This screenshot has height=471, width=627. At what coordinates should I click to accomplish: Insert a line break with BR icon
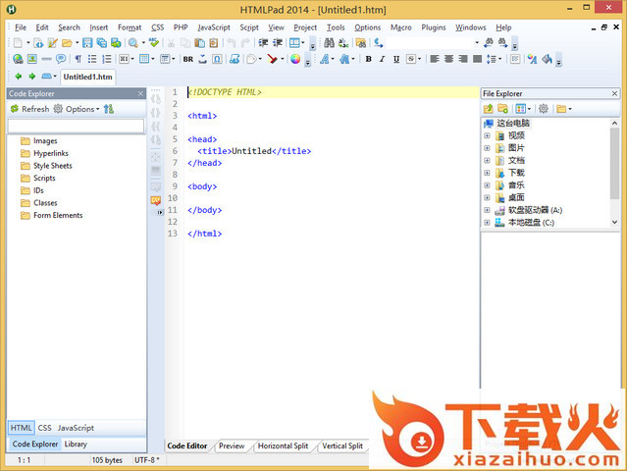pos(188,59)
